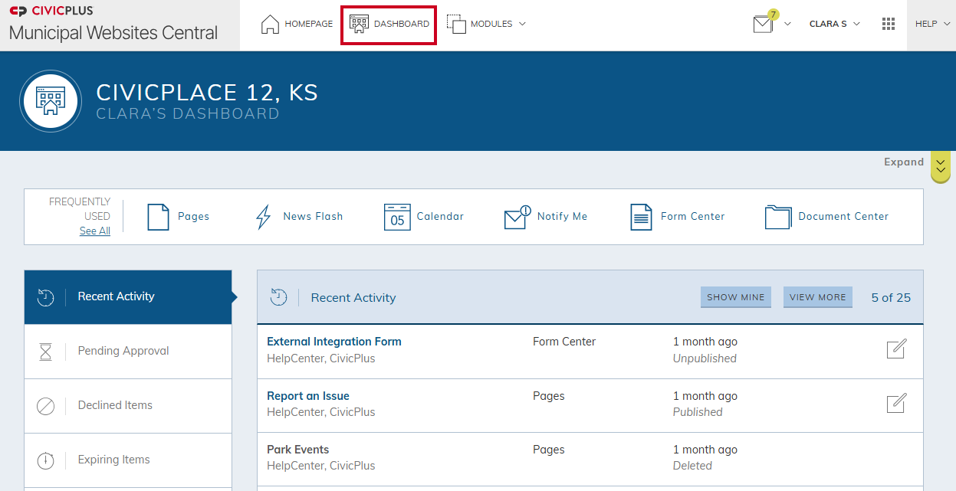The height and width of the screenshot is (491, 956).
Task: Edit the Report an Issue item
Action: [896, 403]
